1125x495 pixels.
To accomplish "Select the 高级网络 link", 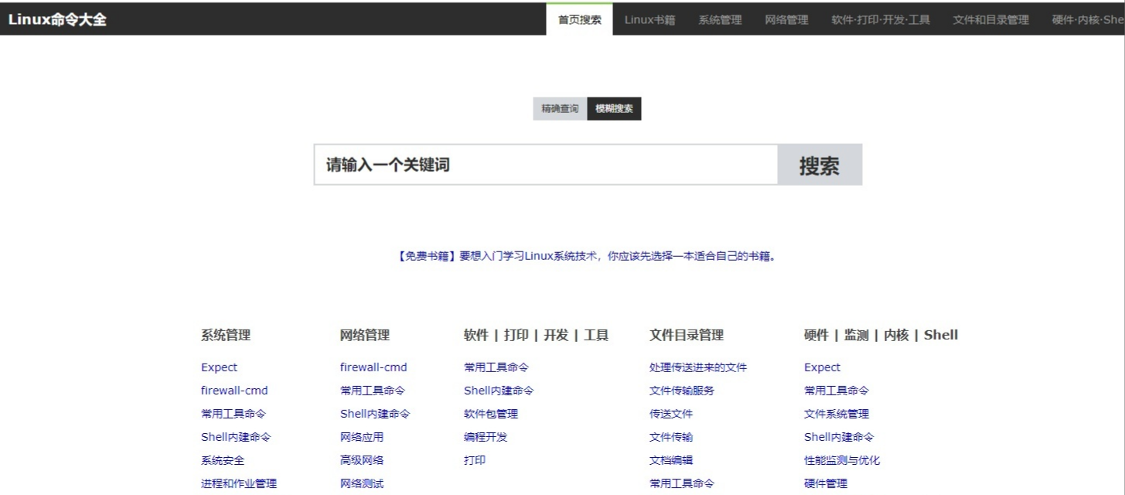I will tap(362, 460).
